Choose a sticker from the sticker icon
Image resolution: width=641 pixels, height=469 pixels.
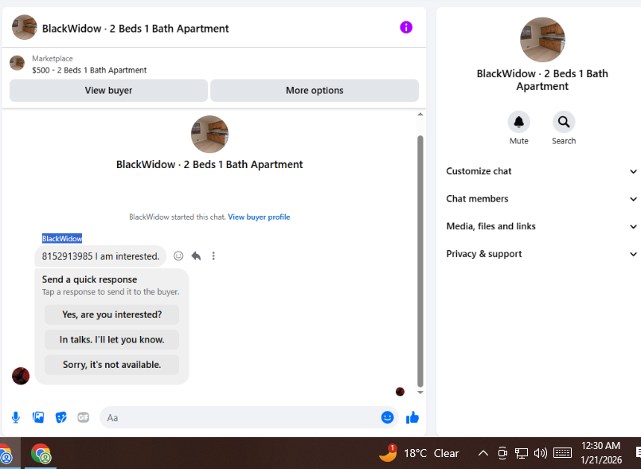click(x=61, y=417)
